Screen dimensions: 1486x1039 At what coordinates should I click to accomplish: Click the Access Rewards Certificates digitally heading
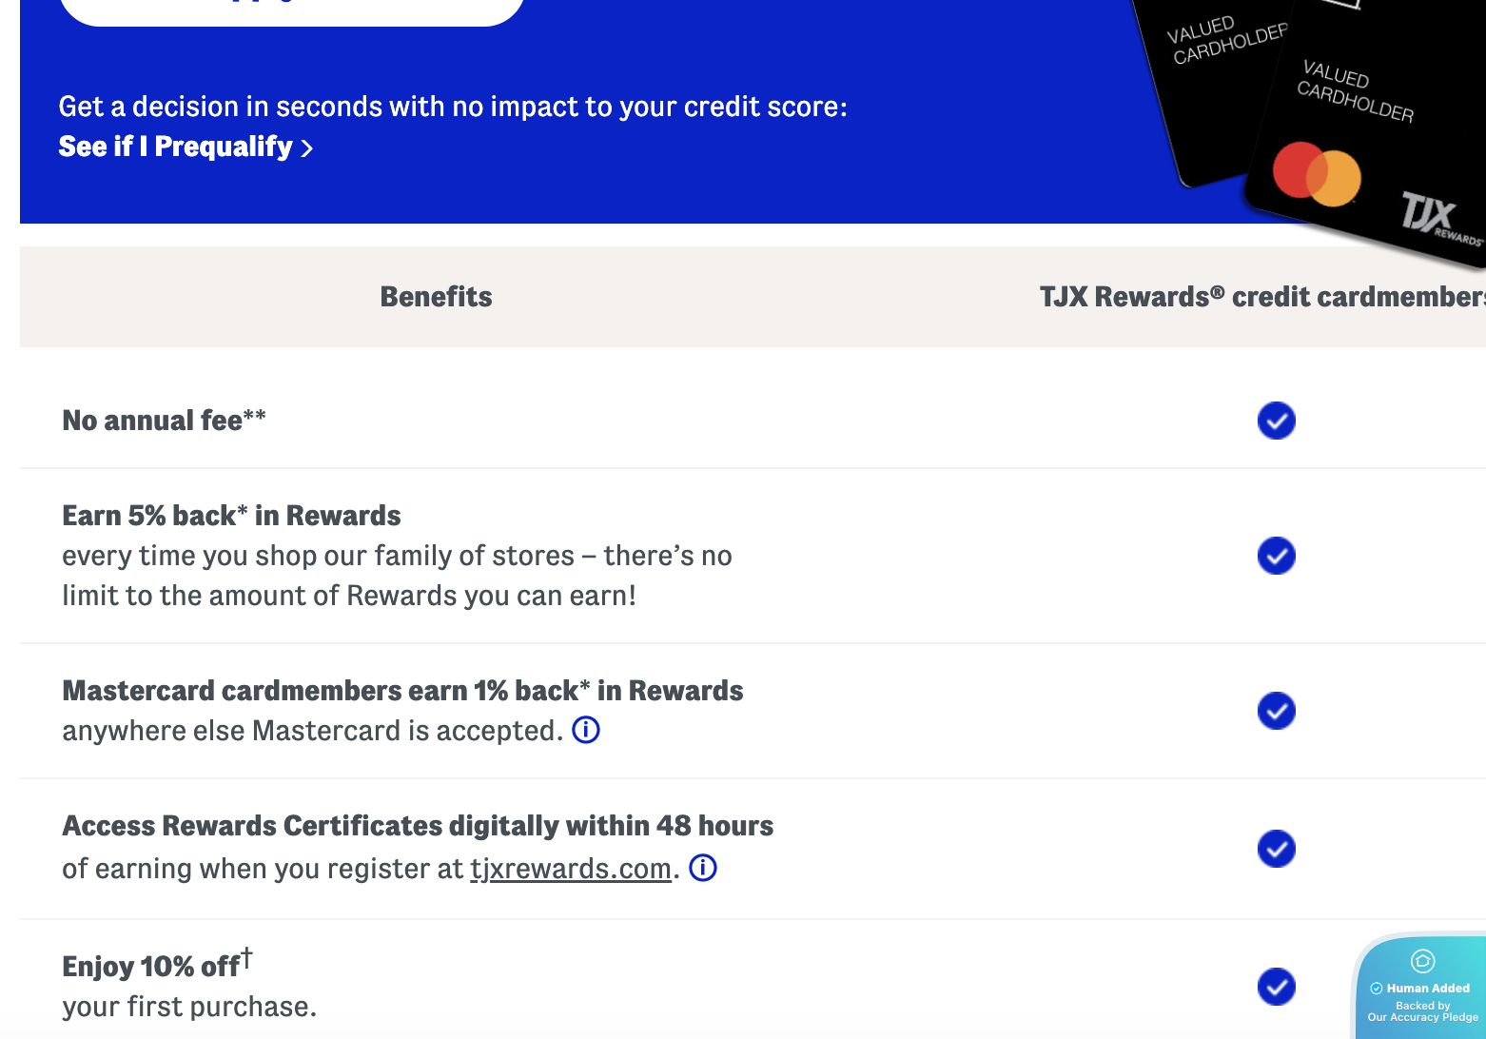click(418, 826)
